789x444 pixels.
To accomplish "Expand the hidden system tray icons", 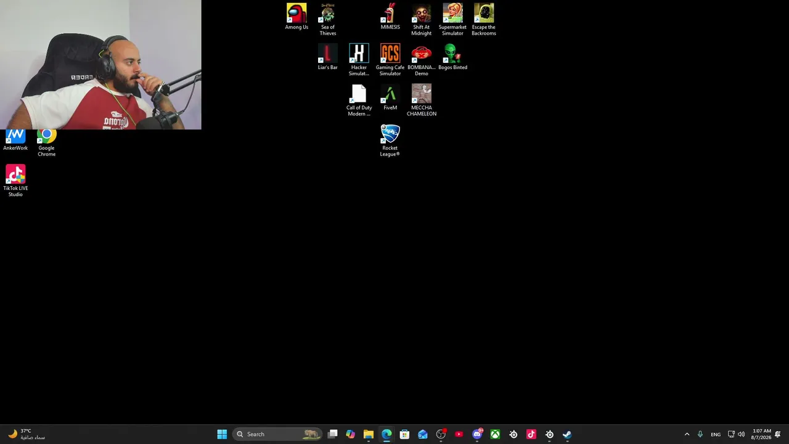I will [x=687, y=434].
